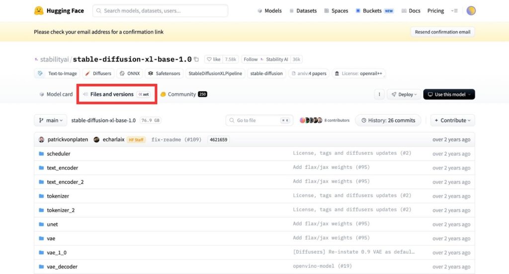
Task: Open the contributors avatar group
Action: (x=311, y=120)
